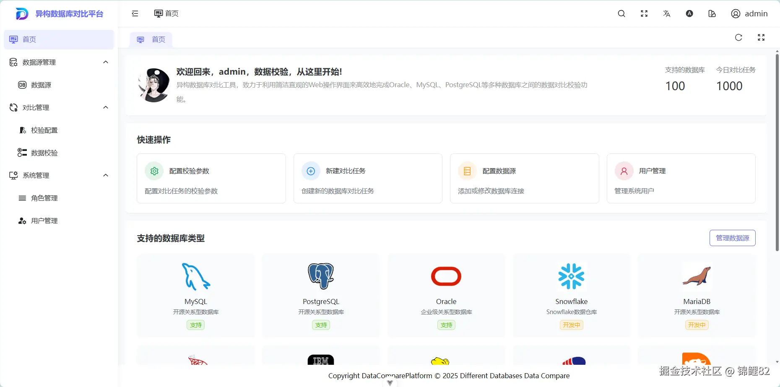Open the search icon in header
This screenshot has width=780, height=387.
pyautogui.click(x=621, y=13)
